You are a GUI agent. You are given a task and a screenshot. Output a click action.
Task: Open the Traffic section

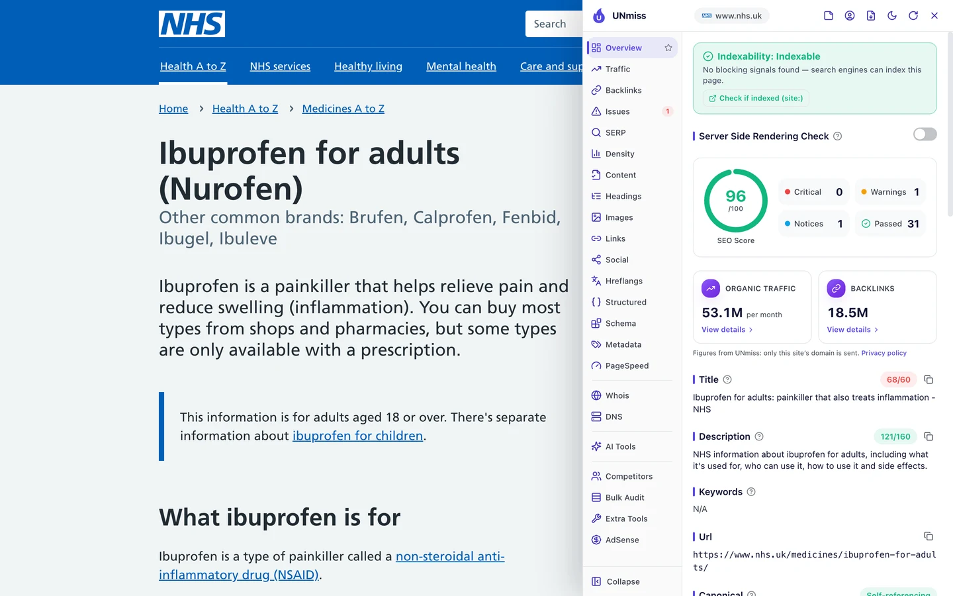(632, 69)
